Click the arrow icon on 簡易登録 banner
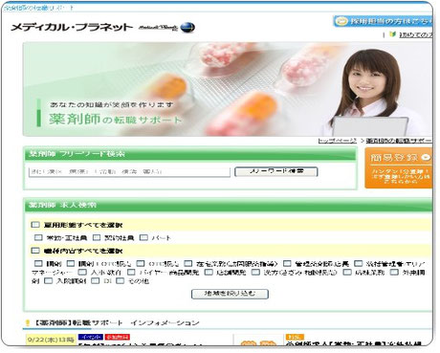Image resolution: width=440 pixels, height=353 pixels. 426,157
